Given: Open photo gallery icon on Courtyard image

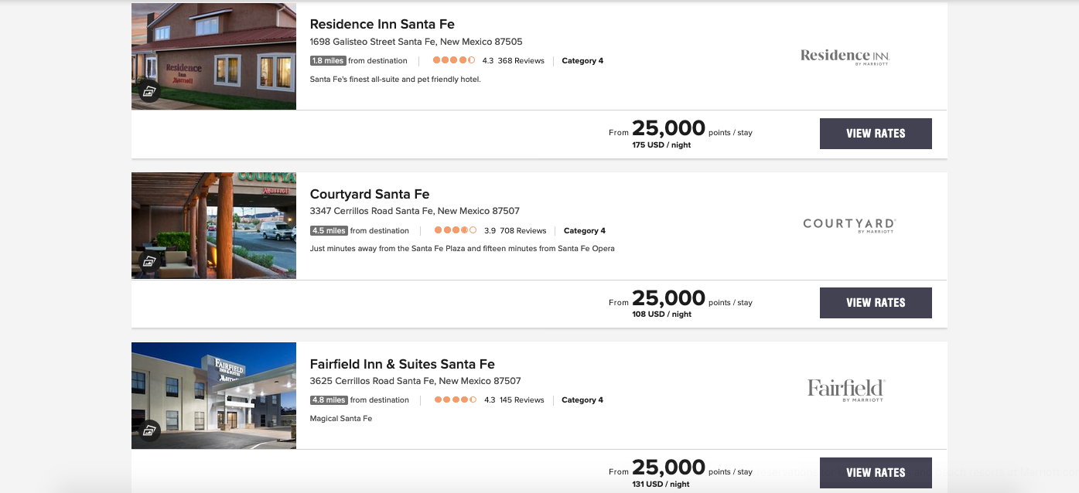Looking at the screenshot, I should point(149,260).
